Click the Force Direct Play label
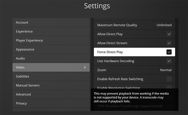Image resolution: width=188 pixels, height=115 pixels. pyautogui.click(x=110, y=52)
